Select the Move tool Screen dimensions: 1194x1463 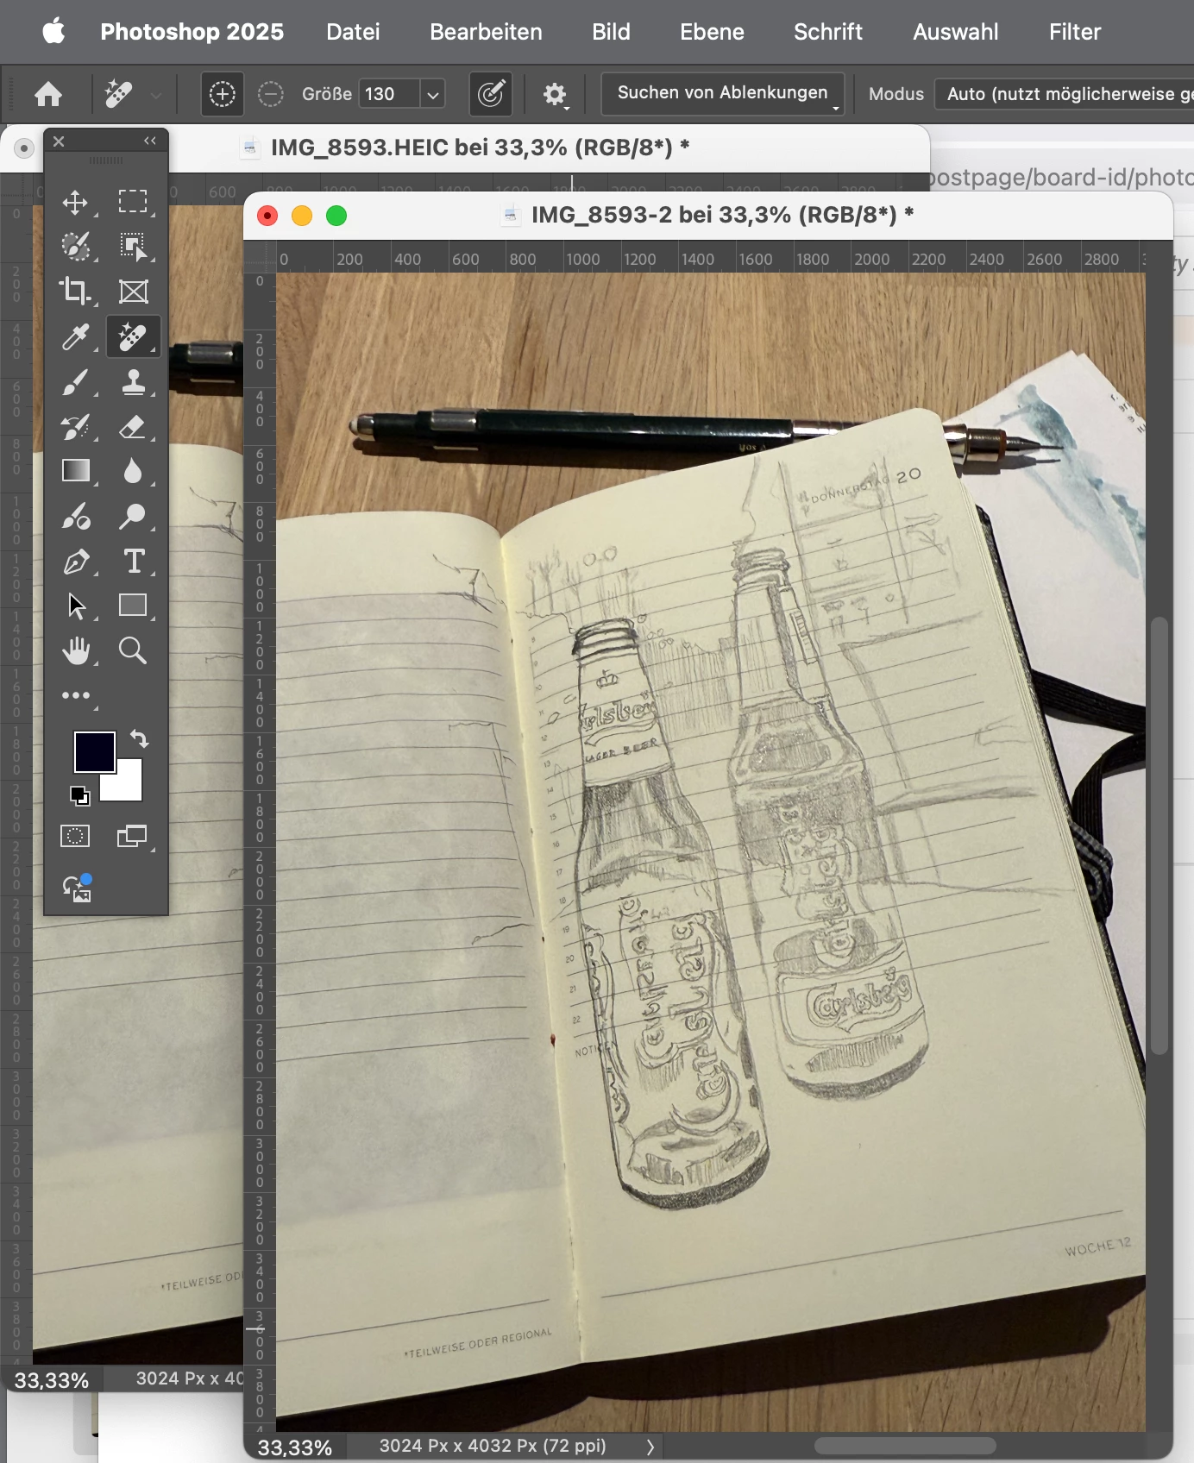point(75,203)
